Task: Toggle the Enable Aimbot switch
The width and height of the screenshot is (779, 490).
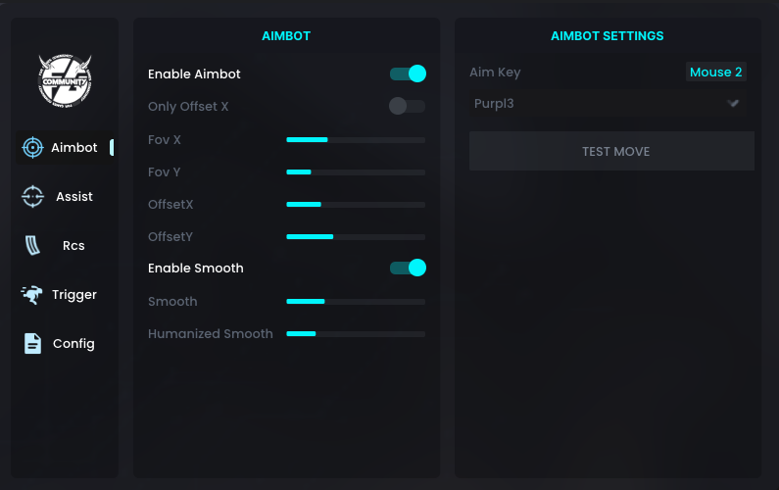Action: coord(408,73)
